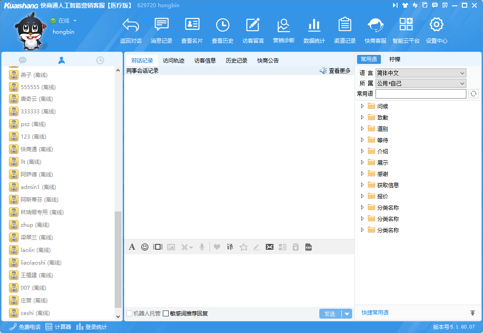Click the font style A icon

point(132,247)
